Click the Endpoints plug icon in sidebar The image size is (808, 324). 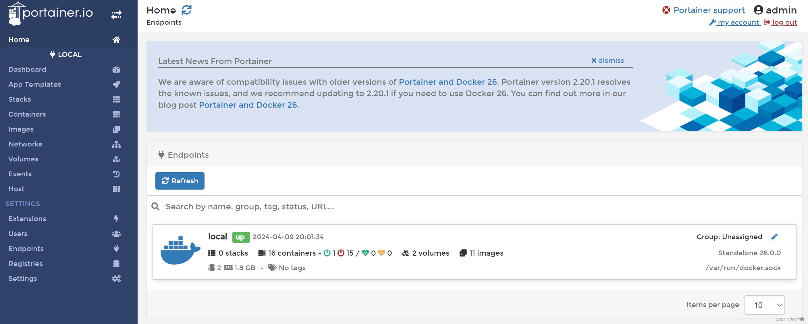(116, 248)
